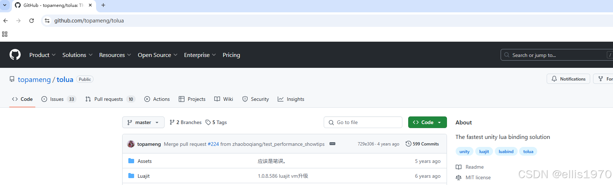Open the tolua repository link
Screen dimensions: 613x185
tap(65, 79)
